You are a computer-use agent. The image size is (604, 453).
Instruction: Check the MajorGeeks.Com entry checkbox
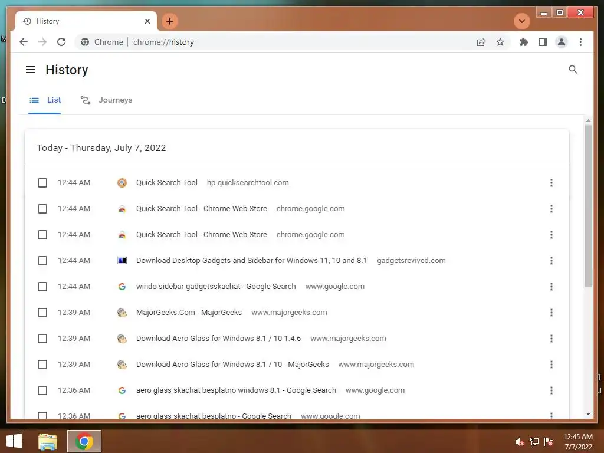pos(42,313)
